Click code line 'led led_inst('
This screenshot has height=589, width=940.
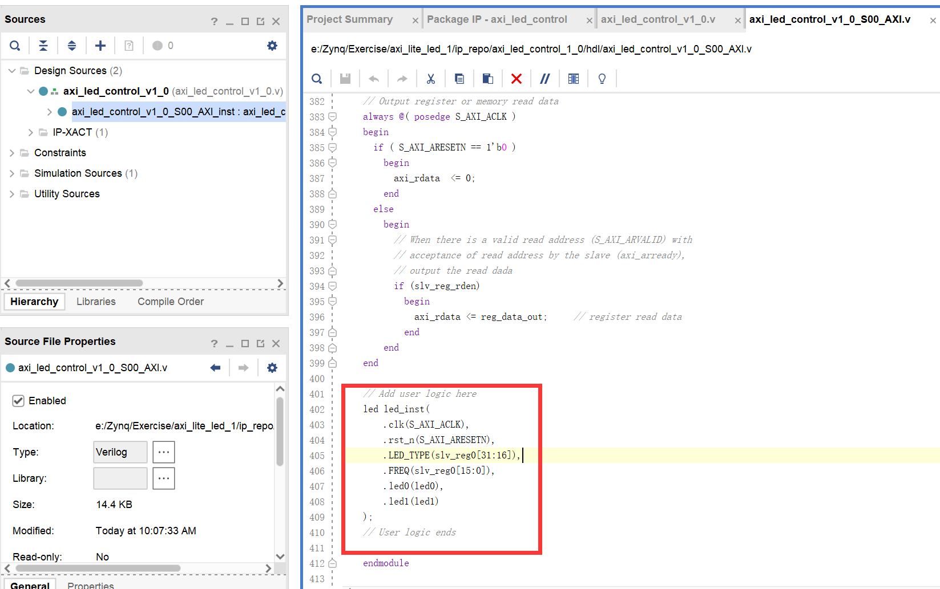tap(397, 409)
